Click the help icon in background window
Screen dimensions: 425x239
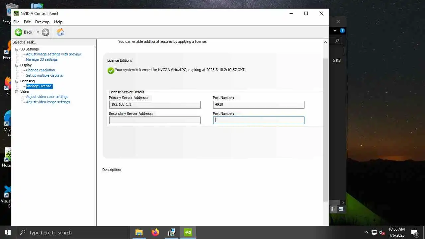pos(342,31)
